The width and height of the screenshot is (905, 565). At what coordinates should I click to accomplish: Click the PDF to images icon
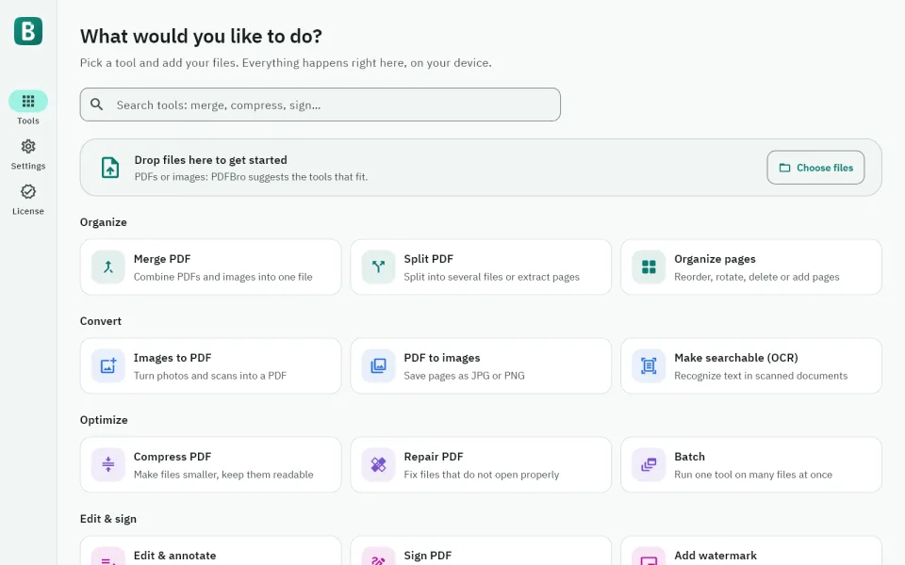click(378, 365)
